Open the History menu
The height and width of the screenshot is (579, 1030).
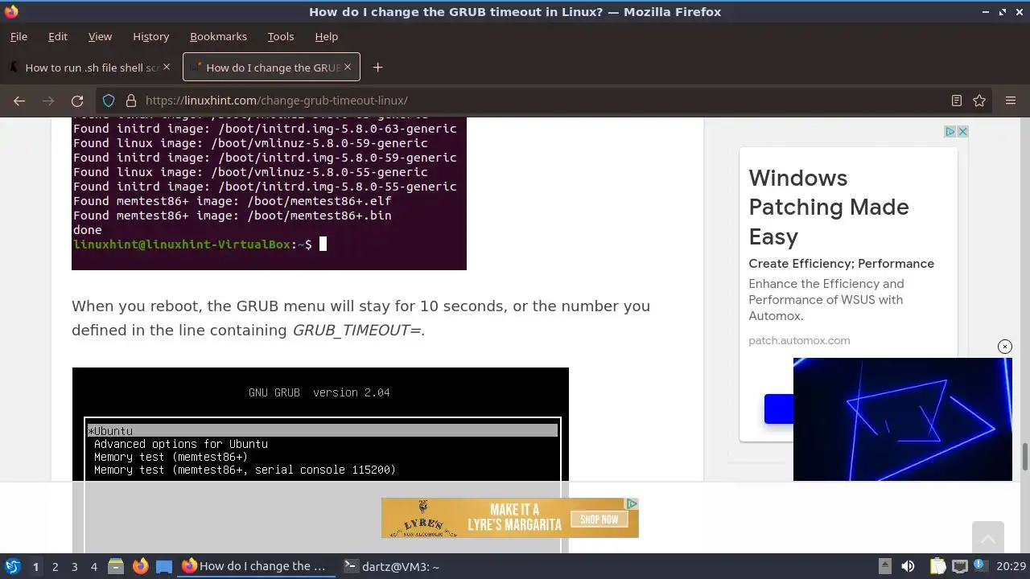150,36
